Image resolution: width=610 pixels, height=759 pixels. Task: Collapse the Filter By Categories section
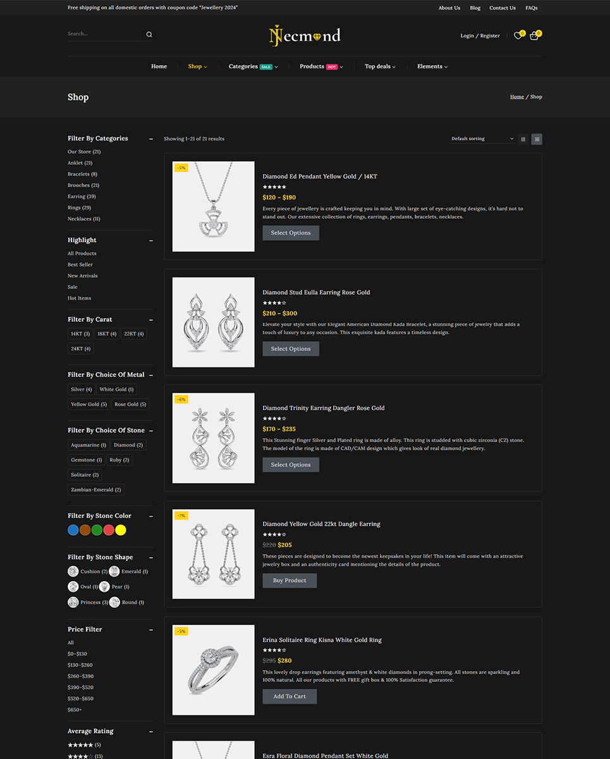tap(150, 139)
